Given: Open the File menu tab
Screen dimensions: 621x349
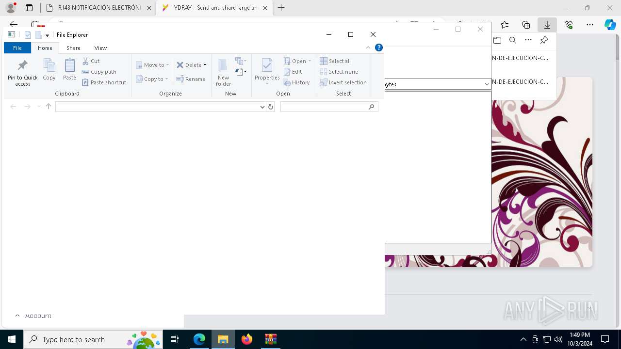Looking at the screenshot, I should 17,48.
